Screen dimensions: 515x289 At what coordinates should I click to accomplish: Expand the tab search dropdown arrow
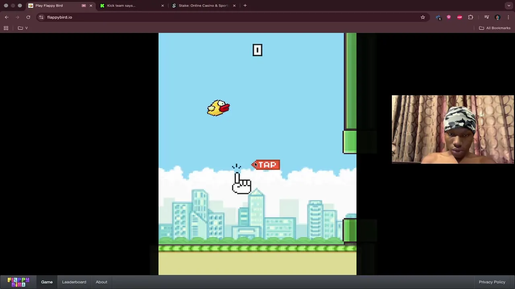509,6
